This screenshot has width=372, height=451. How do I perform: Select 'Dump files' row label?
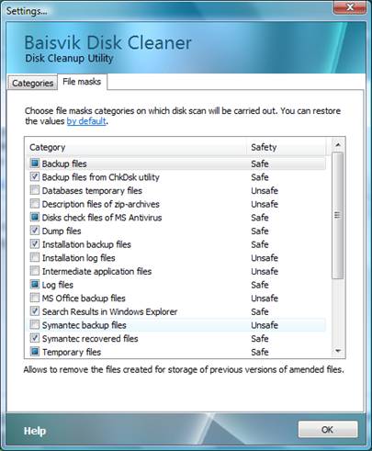coord(62,231)
